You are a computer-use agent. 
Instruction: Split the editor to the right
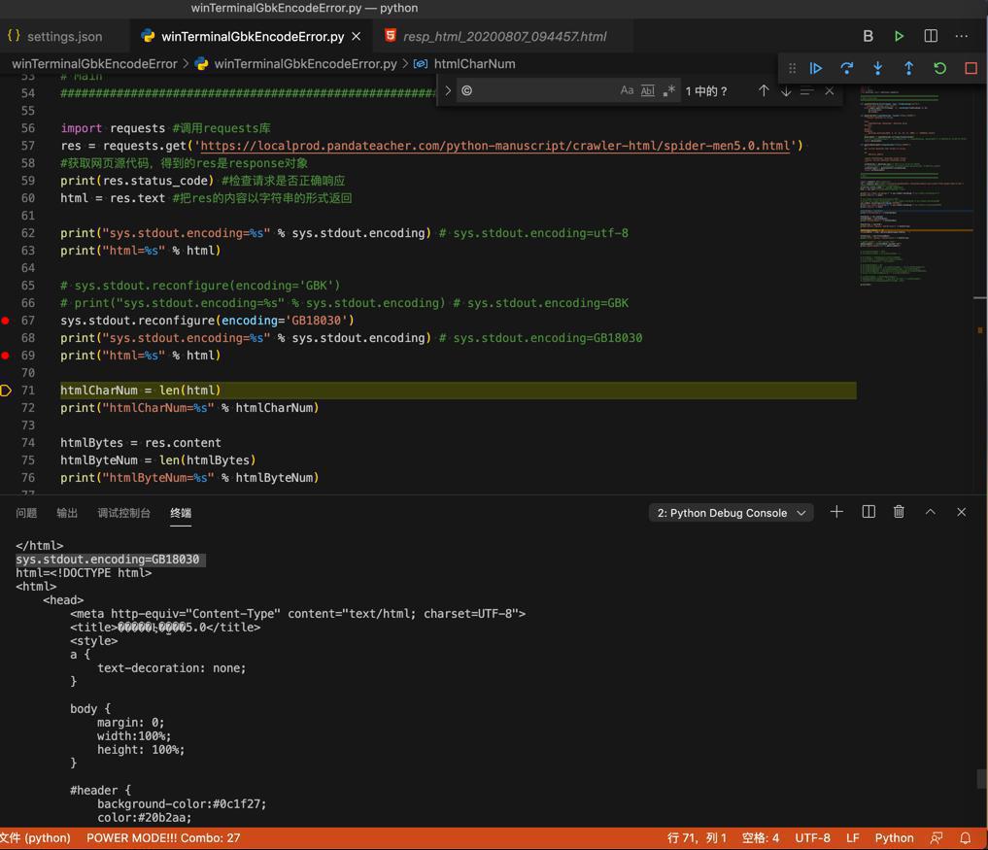click(x=931, y=36)
